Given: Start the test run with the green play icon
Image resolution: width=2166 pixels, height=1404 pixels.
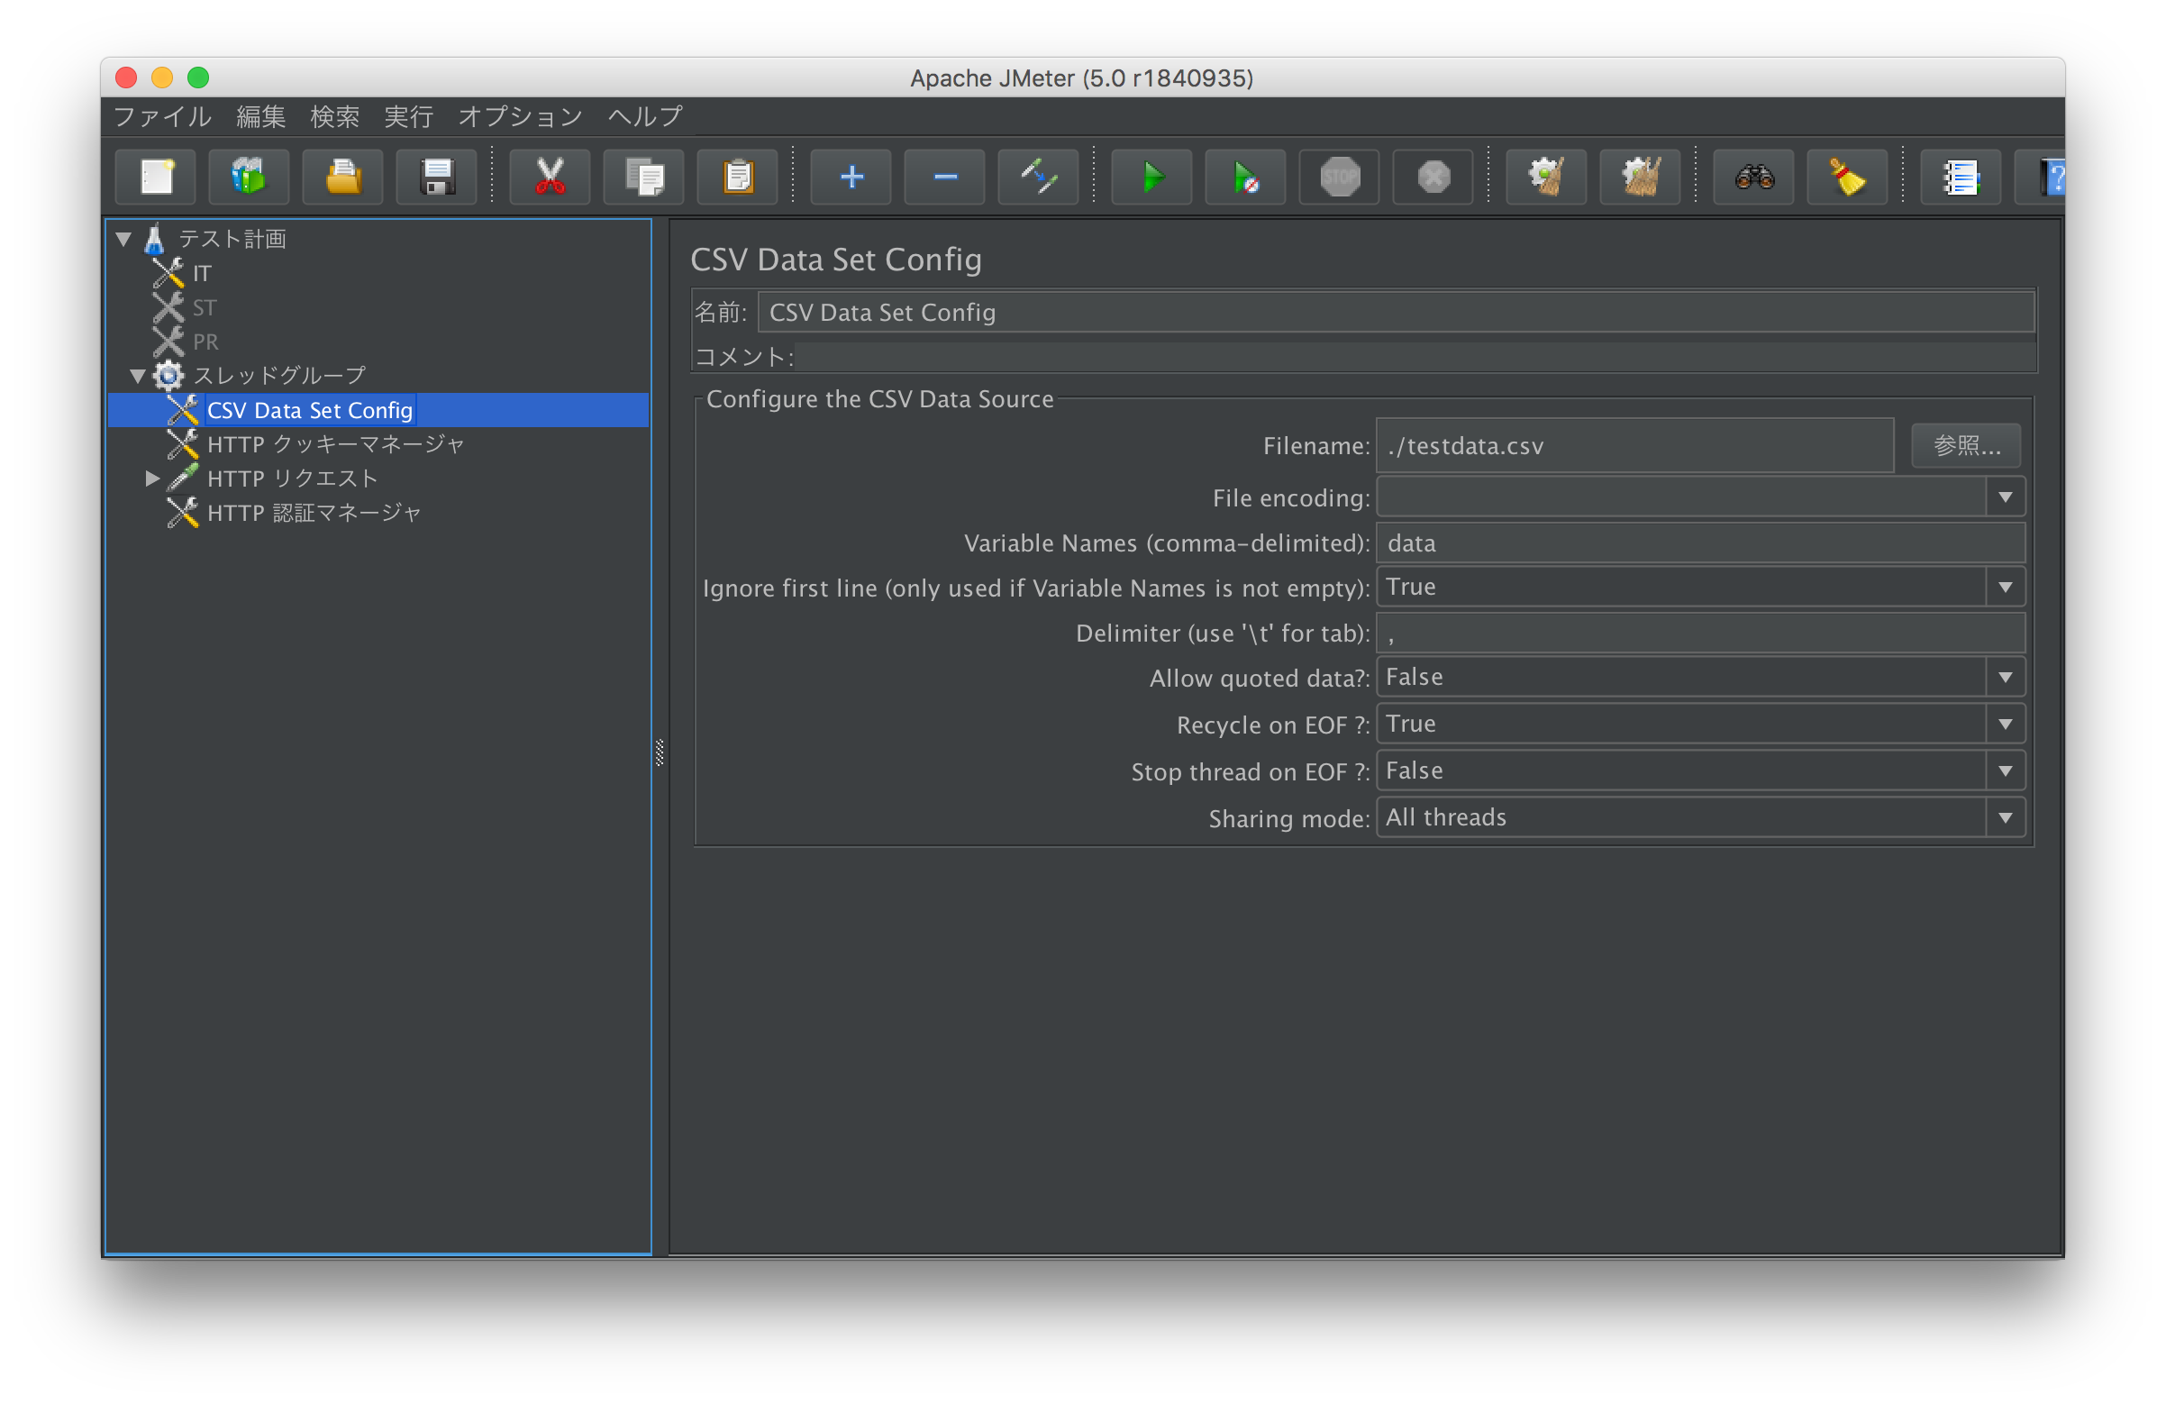Looking at the screenshot, I should 1151,177.
